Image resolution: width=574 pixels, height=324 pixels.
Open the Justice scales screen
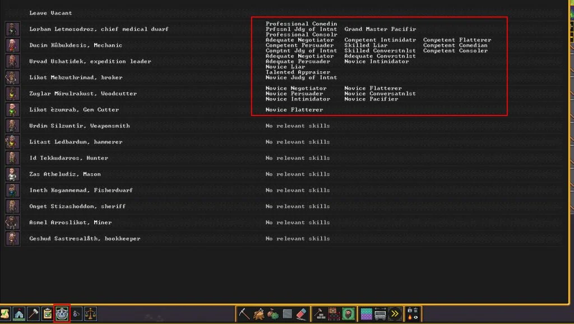tap(90, 314)
